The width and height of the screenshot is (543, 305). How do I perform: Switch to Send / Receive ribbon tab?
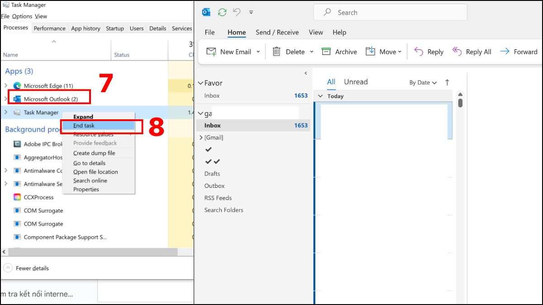tap(277, 33)
